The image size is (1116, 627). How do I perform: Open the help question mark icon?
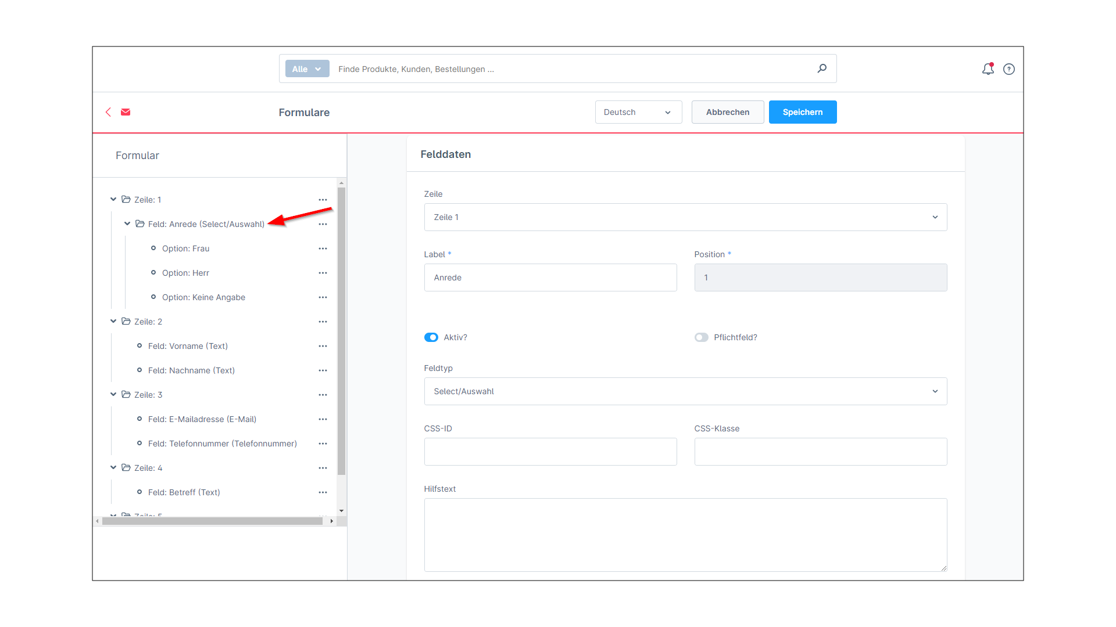pos(1009,69)
